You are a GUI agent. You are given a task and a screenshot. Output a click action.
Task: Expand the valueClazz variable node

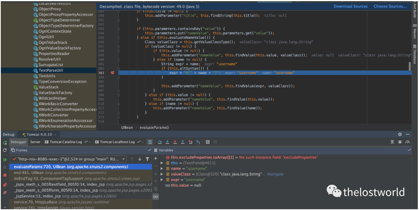(x=162, y=174)
